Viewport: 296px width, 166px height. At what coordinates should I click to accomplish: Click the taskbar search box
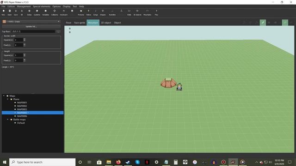42,162
